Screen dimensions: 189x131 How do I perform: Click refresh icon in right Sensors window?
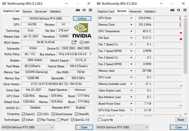coord(179,10)
